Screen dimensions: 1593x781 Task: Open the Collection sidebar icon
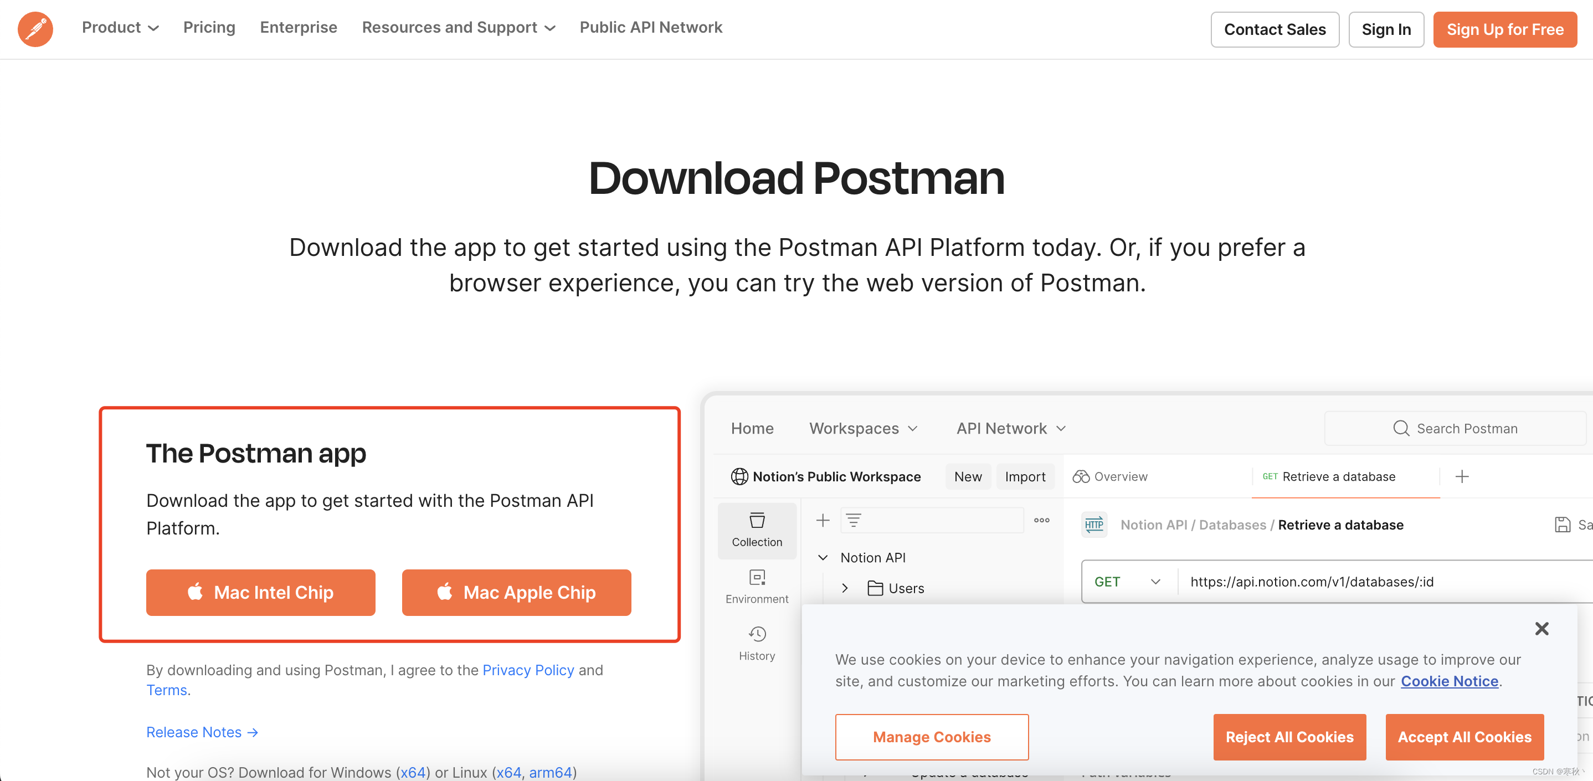757,530
